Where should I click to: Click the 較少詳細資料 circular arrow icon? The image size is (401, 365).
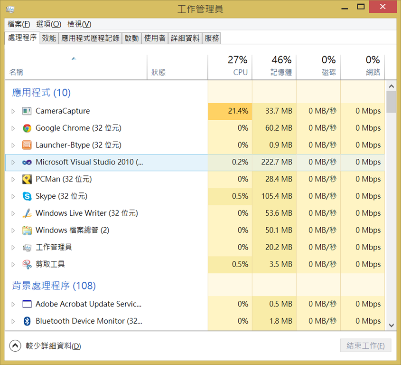15,346
